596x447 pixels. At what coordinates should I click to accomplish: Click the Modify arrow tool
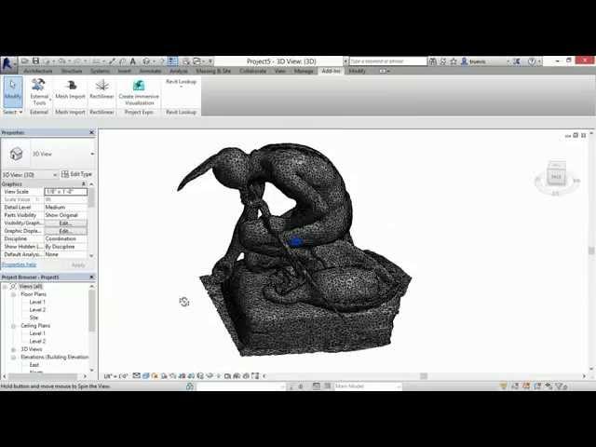point(13,91)
